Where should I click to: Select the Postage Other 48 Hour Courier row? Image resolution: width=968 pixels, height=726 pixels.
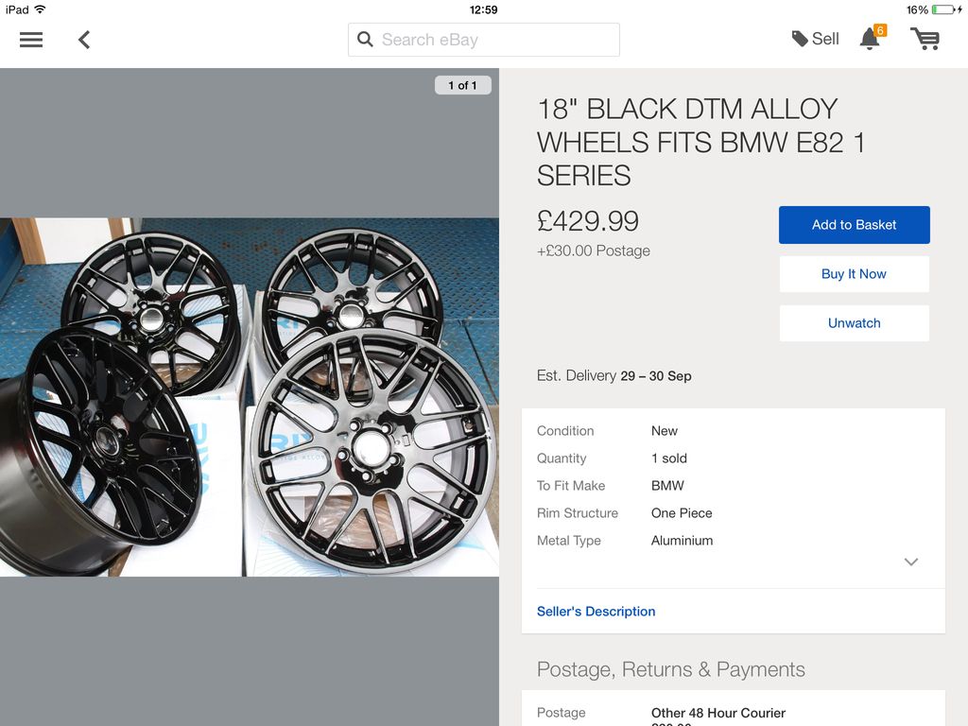734,713
